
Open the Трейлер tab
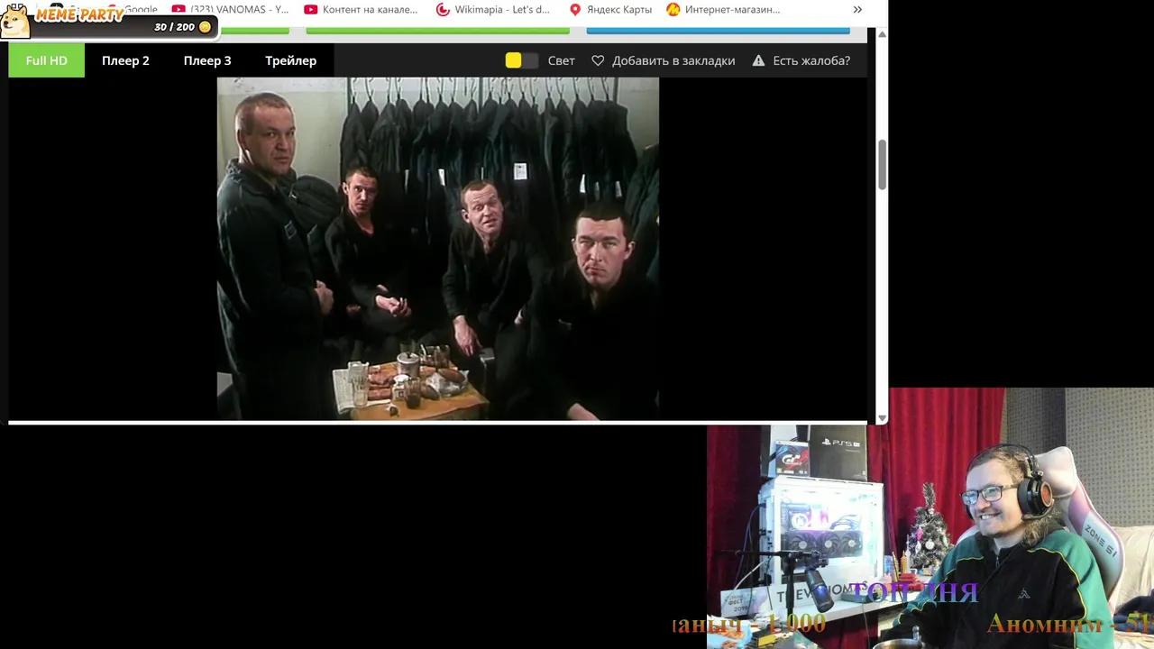coord(290,60)
